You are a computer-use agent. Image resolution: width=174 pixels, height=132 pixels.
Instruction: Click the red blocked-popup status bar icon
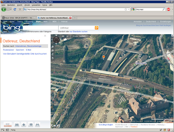tap(169, 130)
